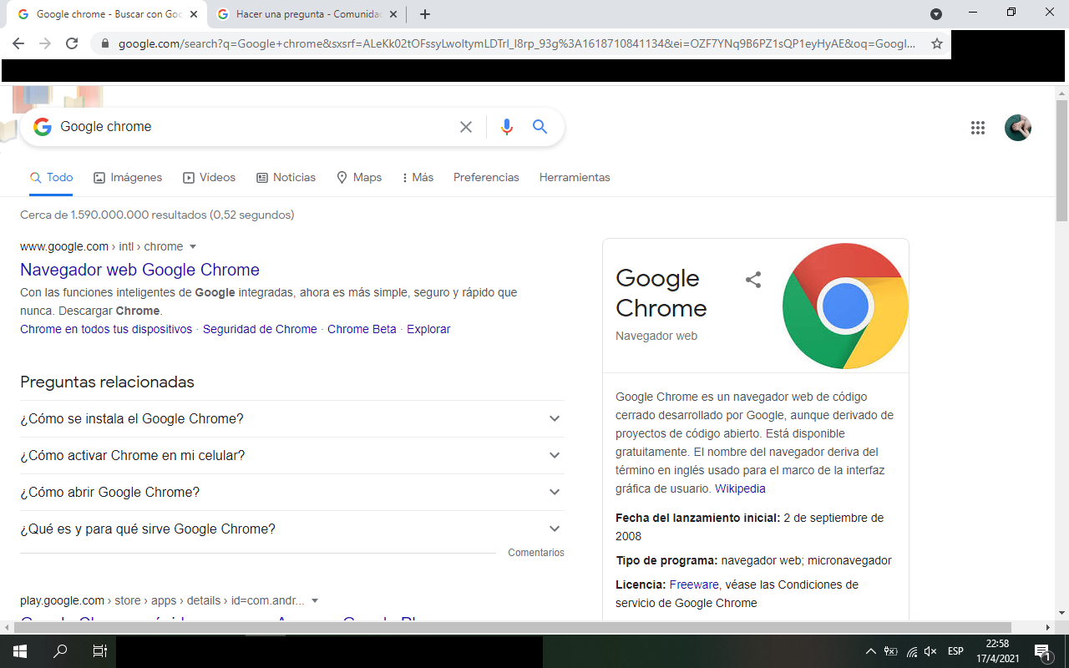Click the muted volume tray icon
The height and width of the screenshot is (668, 1069).
(931, 651)
